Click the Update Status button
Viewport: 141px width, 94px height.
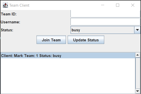[x=86, y=40]
